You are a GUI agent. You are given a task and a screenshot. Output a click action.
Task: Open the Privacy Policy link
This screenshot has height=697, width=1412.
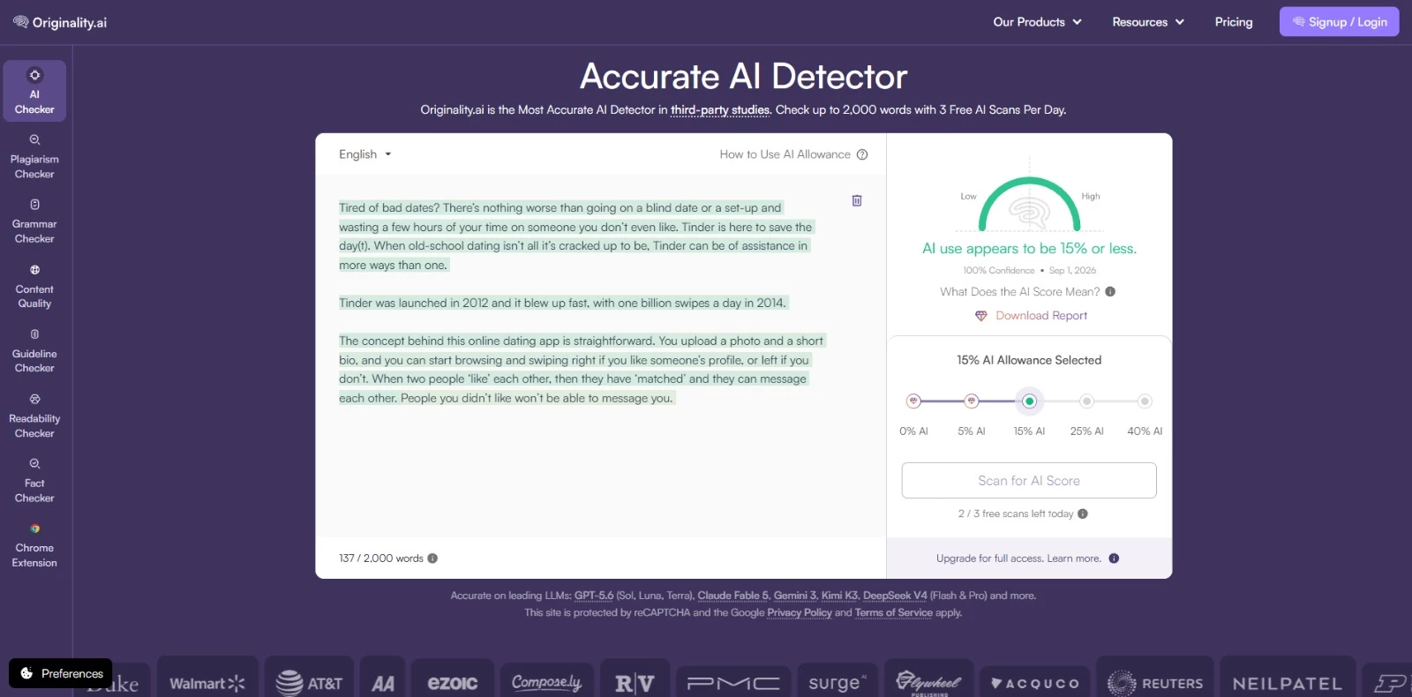tap(800, 613)
